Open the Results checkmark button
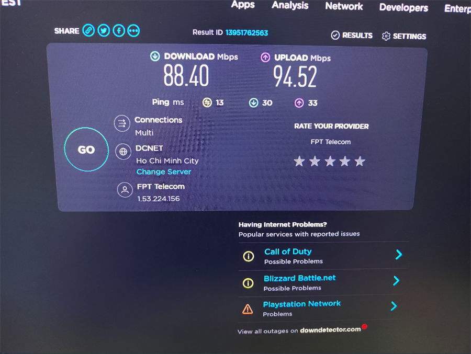This screenshot has height=354, width=471. pos(352,36)
